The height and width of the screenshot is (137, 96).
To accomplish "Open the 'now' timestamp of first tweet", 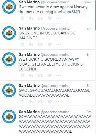I will tap(88, 2).
